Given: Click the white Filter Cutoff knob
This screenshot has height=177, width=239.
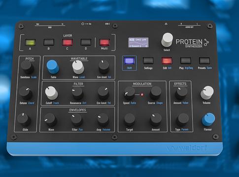Looking at the screenshot, I should (x=51, y=93).
